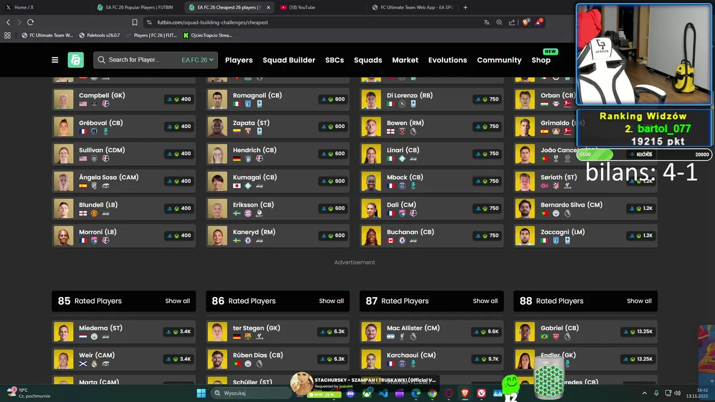715x402 pixels.
Task: Launch Visual Studio Code from taskbar
Action: click(x=383, y=394)
